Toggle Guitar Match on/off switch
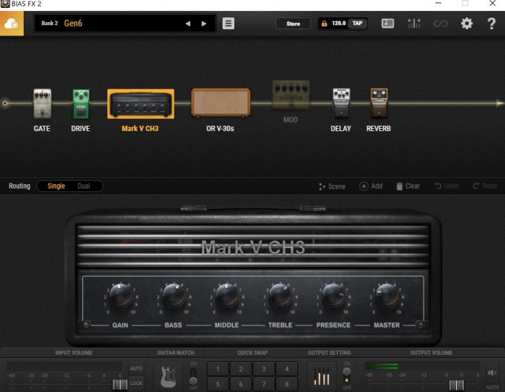The image size is (505, 392). [x=193, y=376]
